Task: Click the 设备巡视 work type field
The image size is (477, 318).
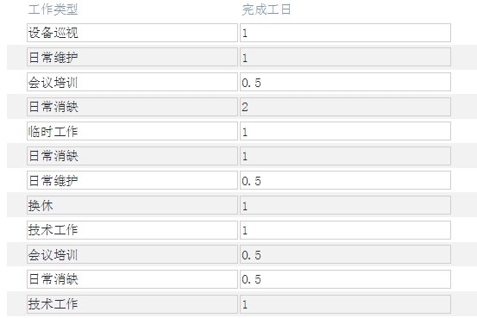Action: pos(132,33)
